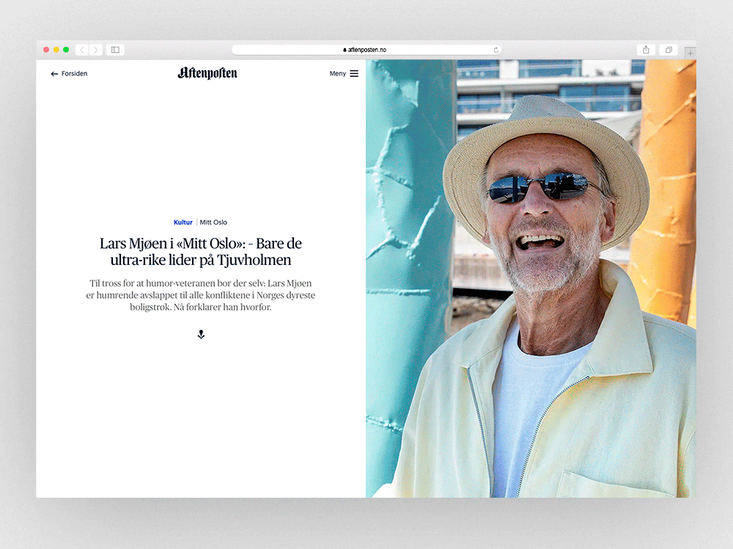Click the Aftenposten logo
The height and width of the screenshot is (549, 733).
pyautogui.click(x=207, y=73)
